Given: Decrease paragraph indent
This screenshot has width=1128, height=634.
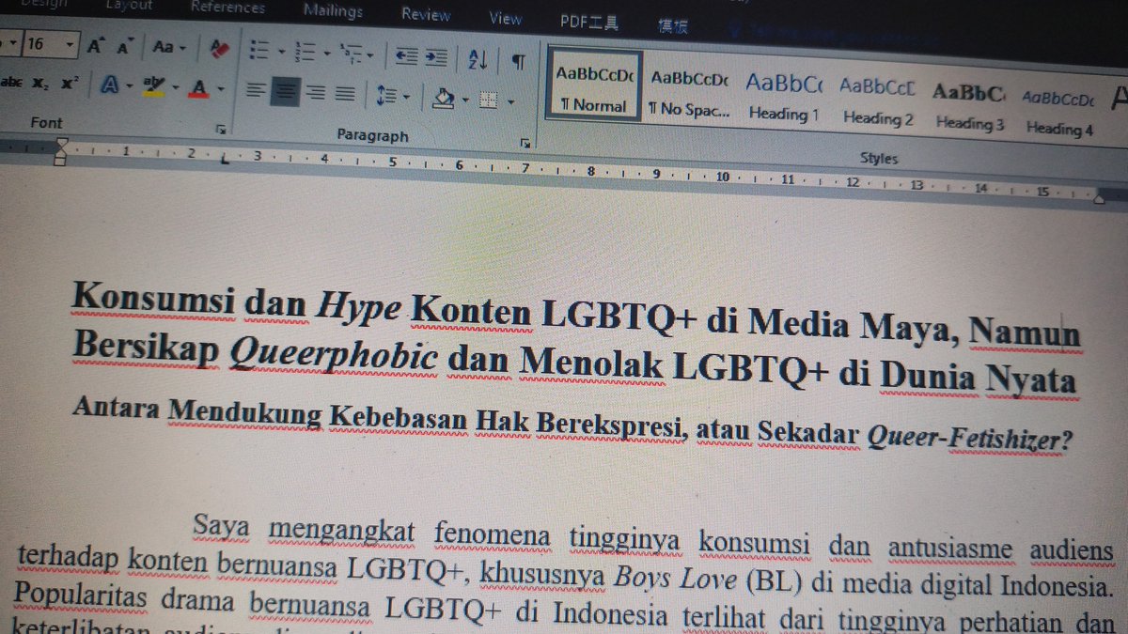Looking at the screenshot, I should coord(406,57).
